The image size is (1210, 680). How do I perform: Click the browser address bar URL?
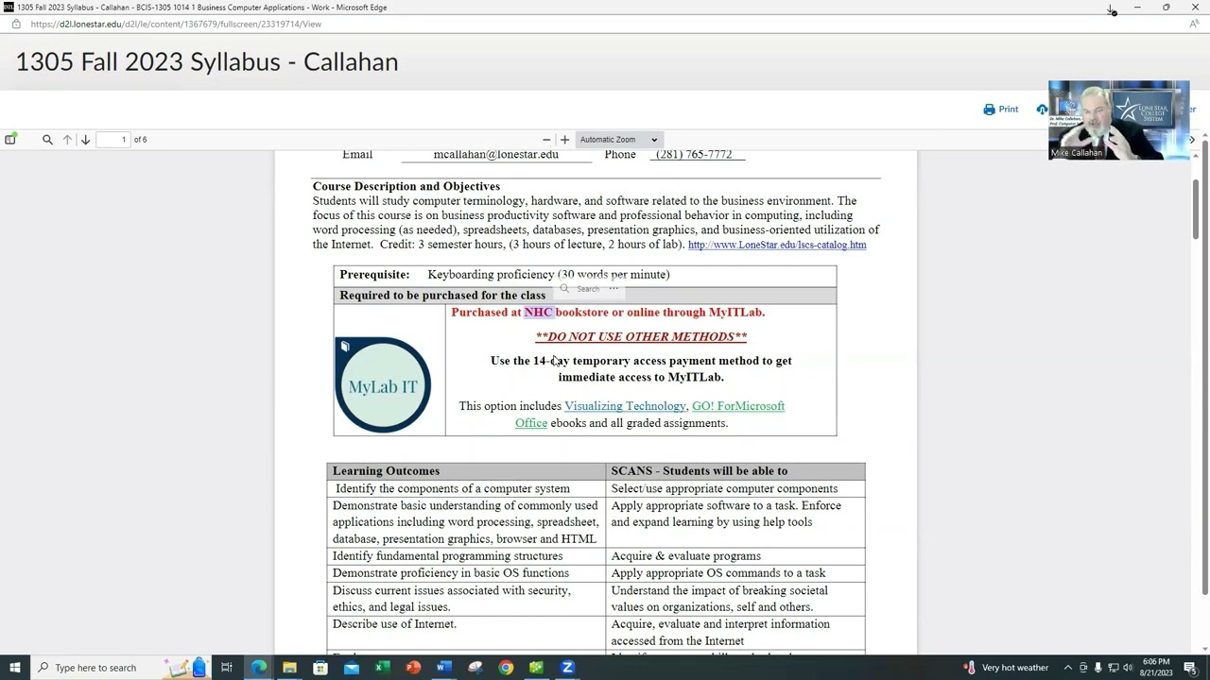[176, 25]
